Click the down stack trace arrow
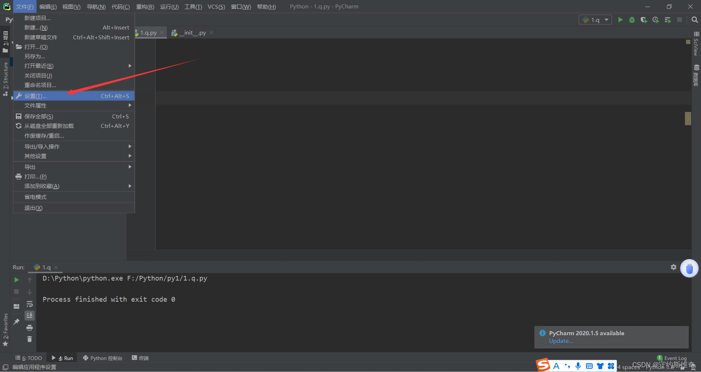Screen dimensions: 701x372 30,291
